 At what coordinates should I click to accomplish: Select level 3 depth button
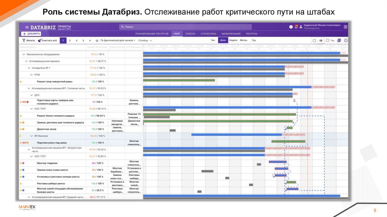pos(70,40)
